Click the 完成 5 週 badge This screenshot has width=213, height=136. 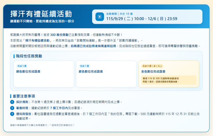(x=22, y=66)
